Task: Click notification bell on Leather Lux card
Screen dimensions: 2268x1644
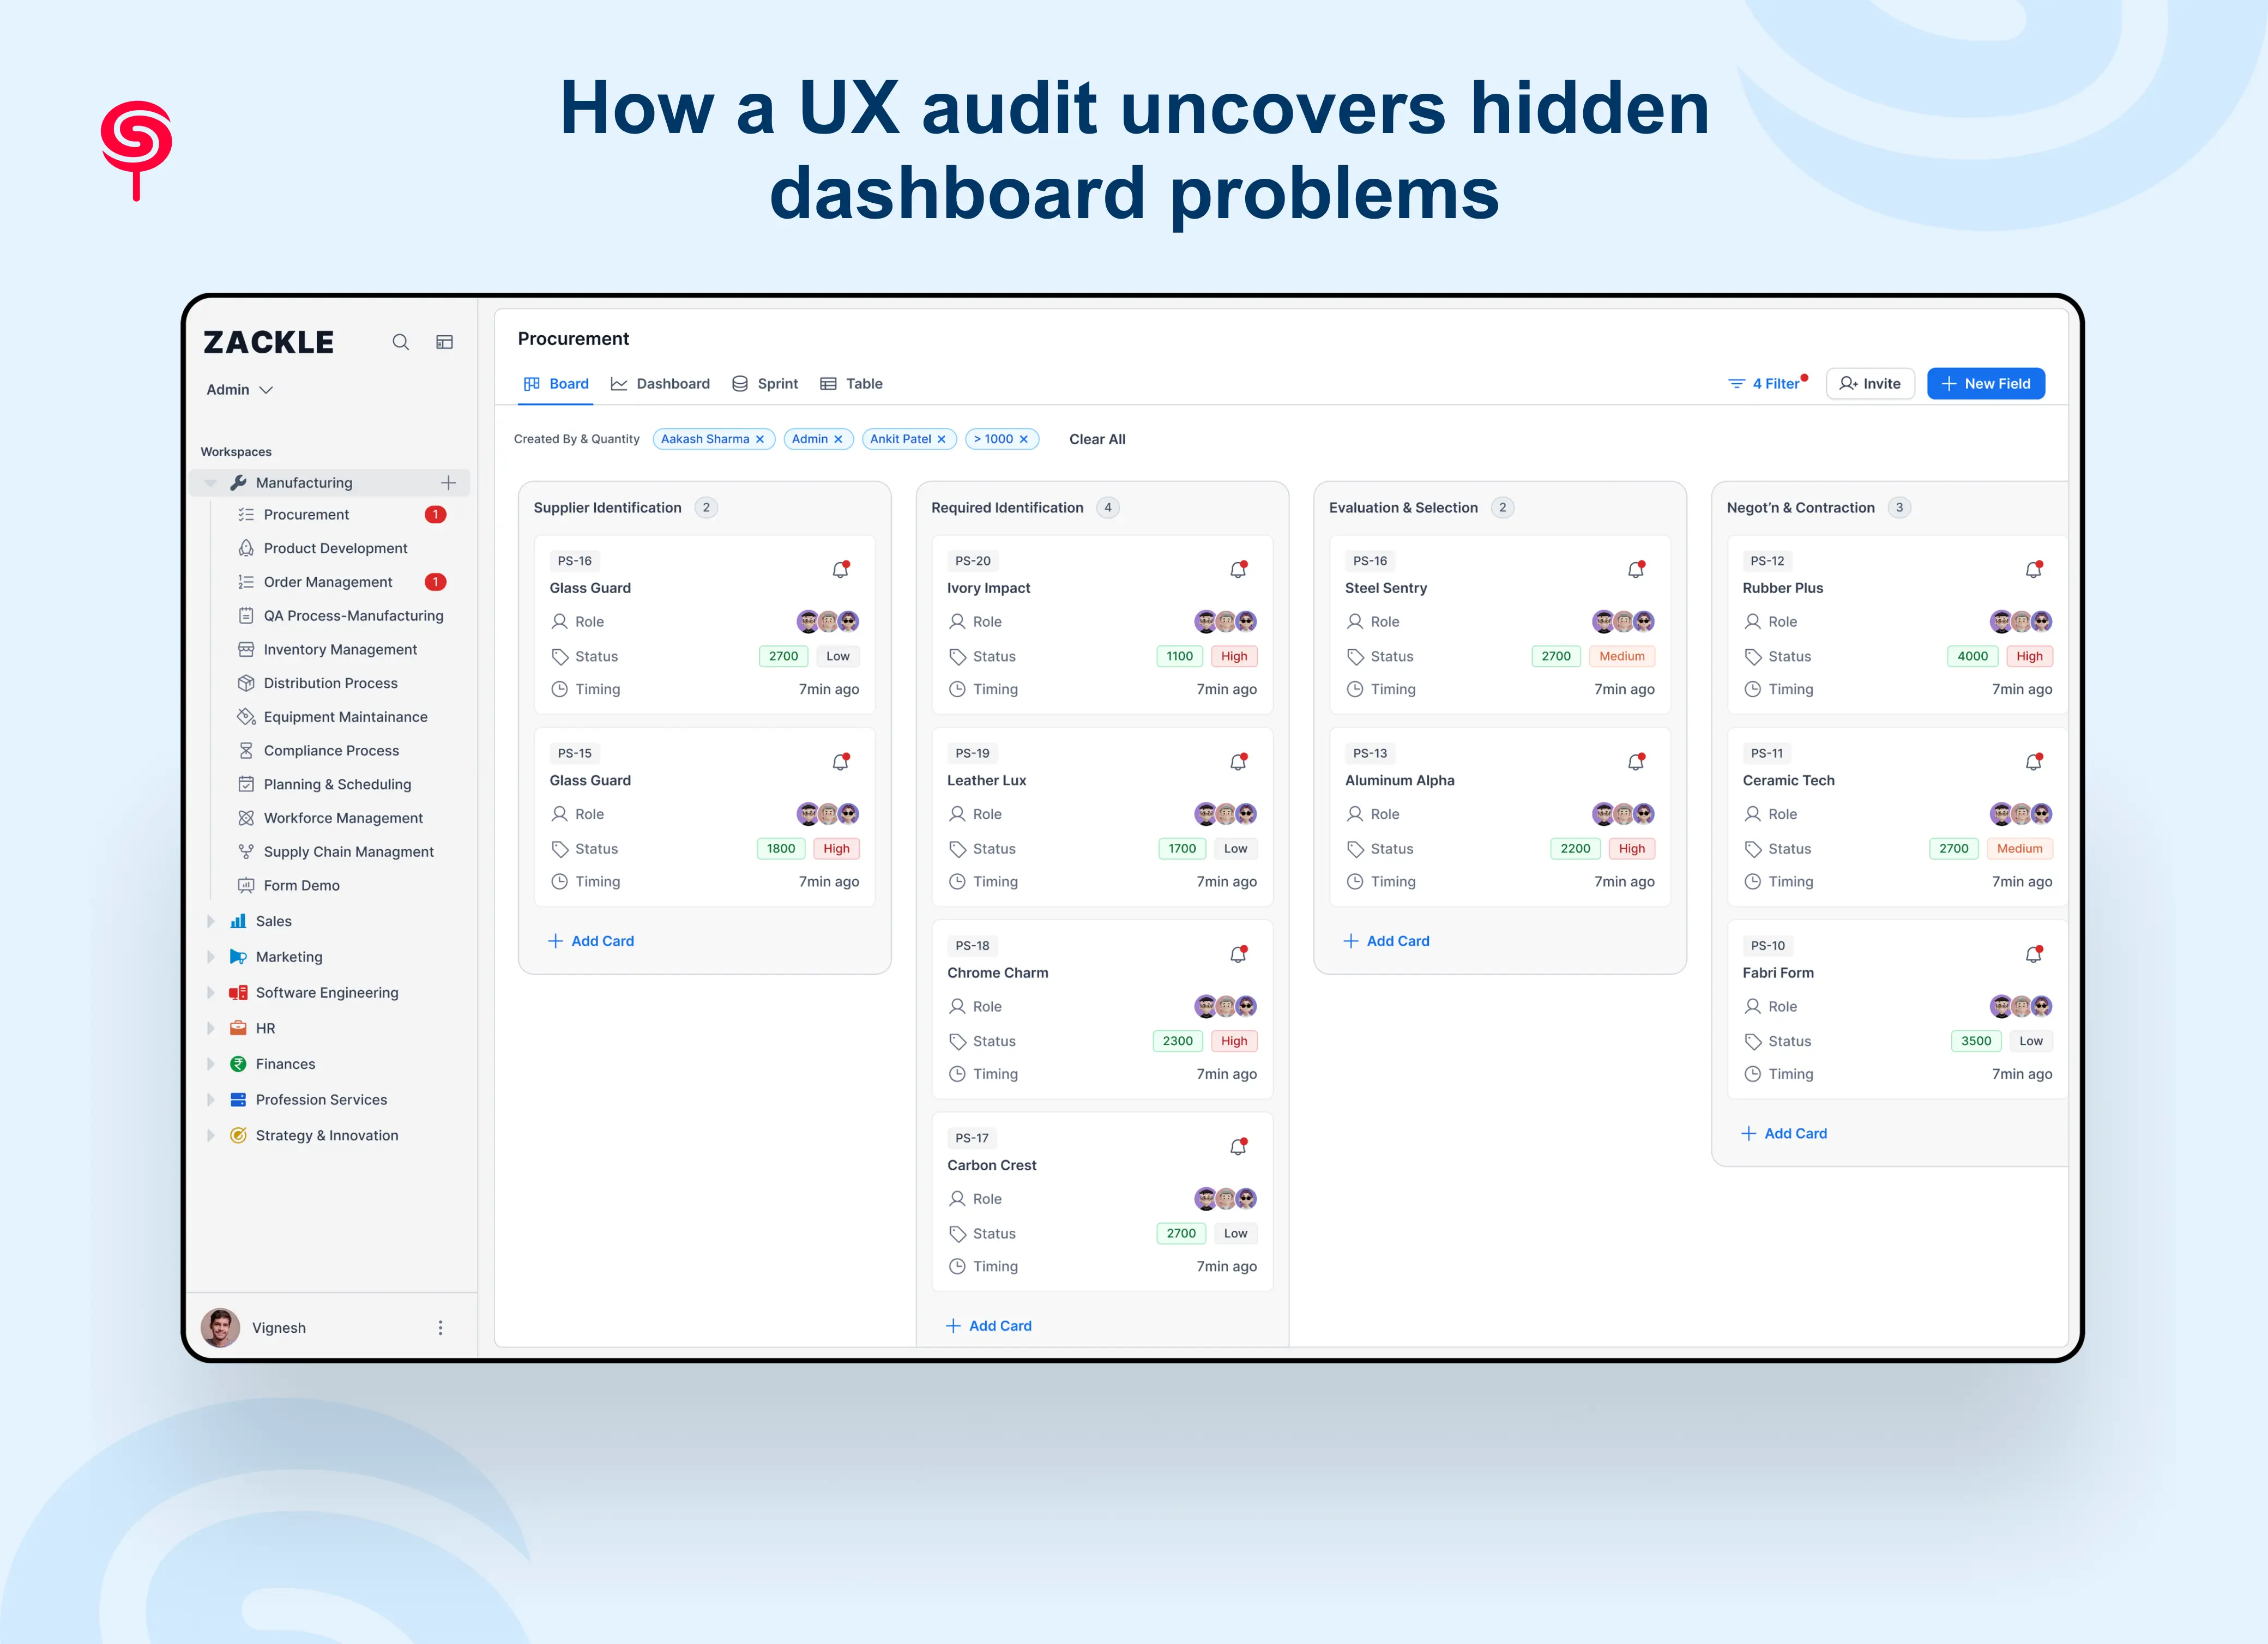Action: pos(1239,762)
